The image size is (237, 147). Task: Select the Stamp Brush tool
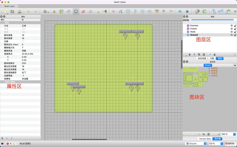(54, 11)
